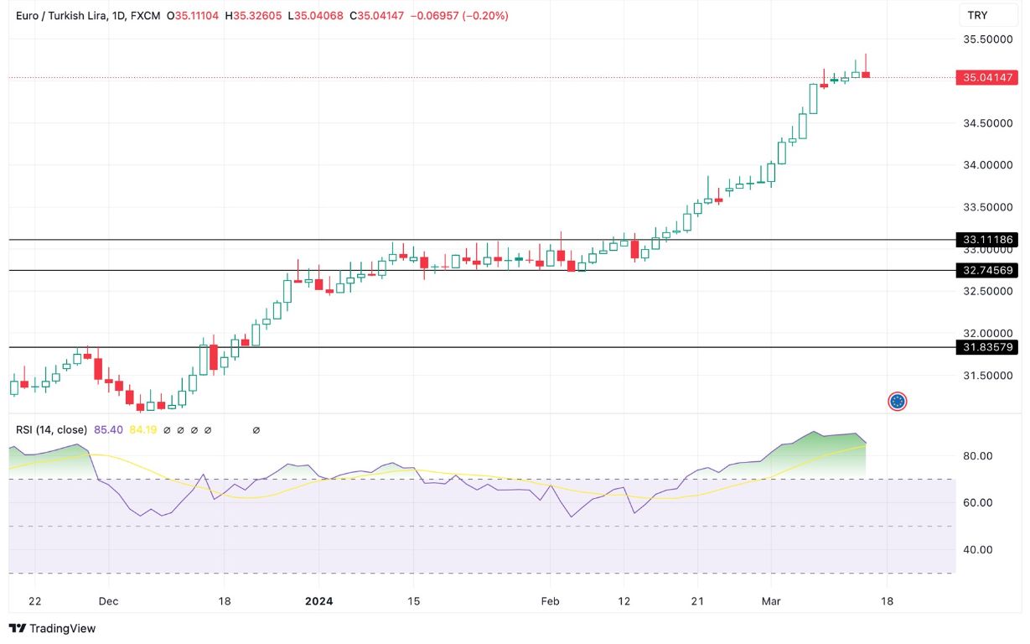Viewport: 1030px width, 644px height.
Task: Open TradingView homepage via bottom-left branding text
Action: click(x=63, y=628)
